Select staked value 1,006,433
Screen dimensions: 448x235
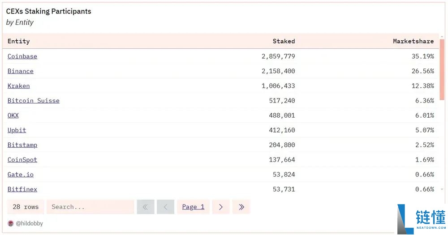[278, 86]
